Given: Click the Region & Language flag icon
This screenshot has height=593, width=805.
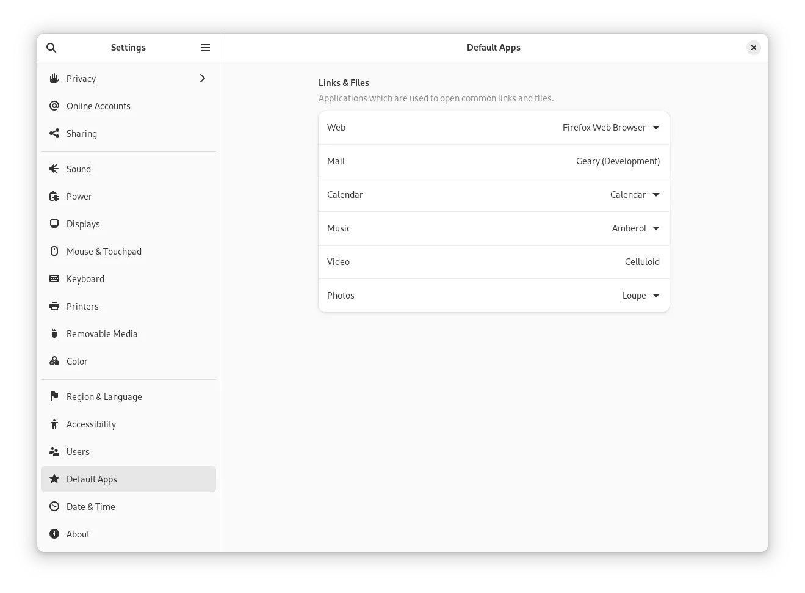Looking at the screenshot, I should click(x=54, y=396).
